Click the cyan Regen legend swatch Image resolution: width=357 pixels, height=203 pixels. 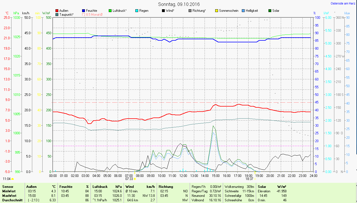tap(137, 11)
